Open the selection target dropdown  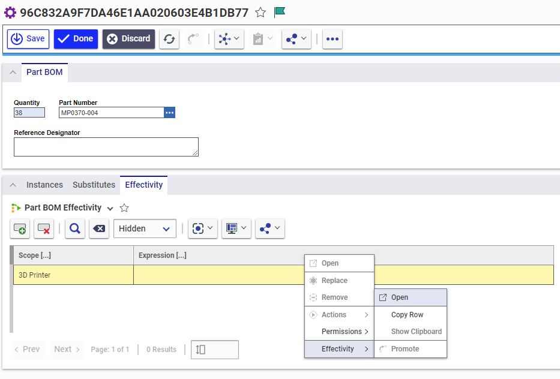tap(203, 228)
